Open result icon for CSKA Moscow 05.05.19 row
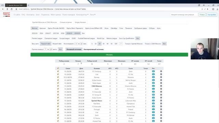The width and height of the screenshot is (219, 123). click(x=153, y=86)
